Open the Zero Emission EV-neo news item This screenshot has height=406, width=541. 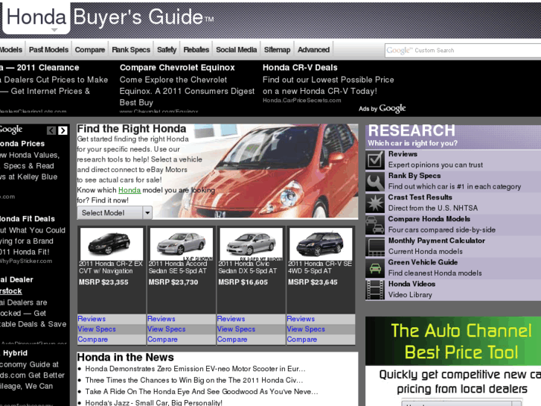[x=195, y=369]
